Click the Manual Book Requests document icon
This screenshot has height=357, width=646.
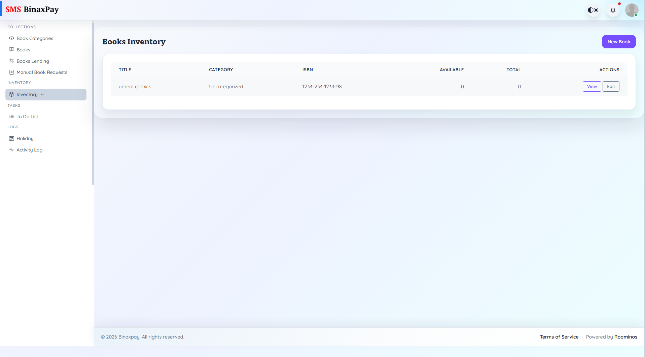[12, 72]
